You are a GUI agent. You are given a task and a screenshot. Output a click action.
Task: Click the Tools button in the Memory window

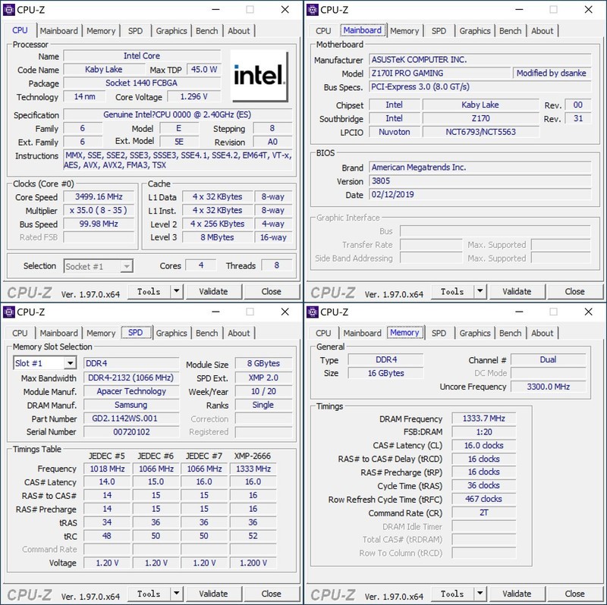(452, 594)
